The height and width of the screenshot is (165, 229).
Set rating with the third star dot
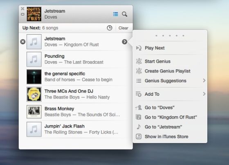point(170,36)
